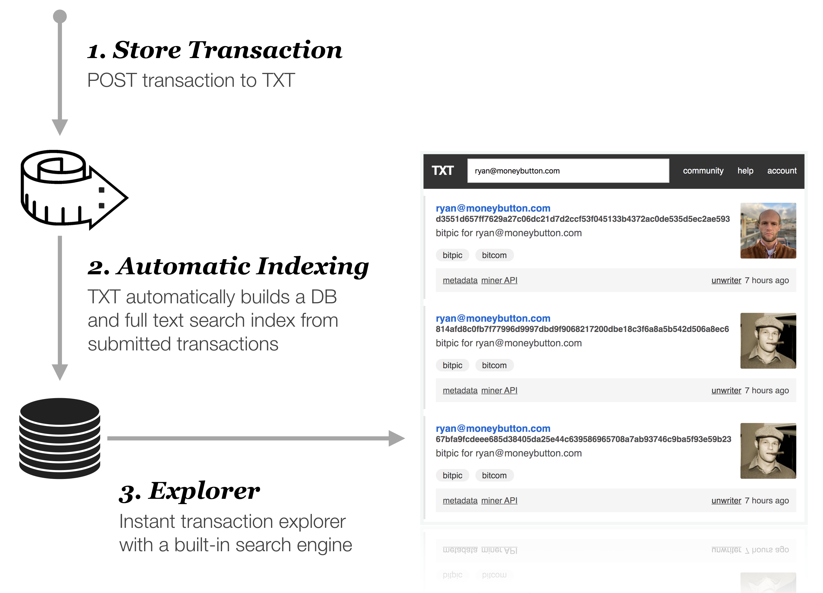Open first ryan@moneybutton.com result title
Screen dimensions: 823x593
[x=493, y=208]
